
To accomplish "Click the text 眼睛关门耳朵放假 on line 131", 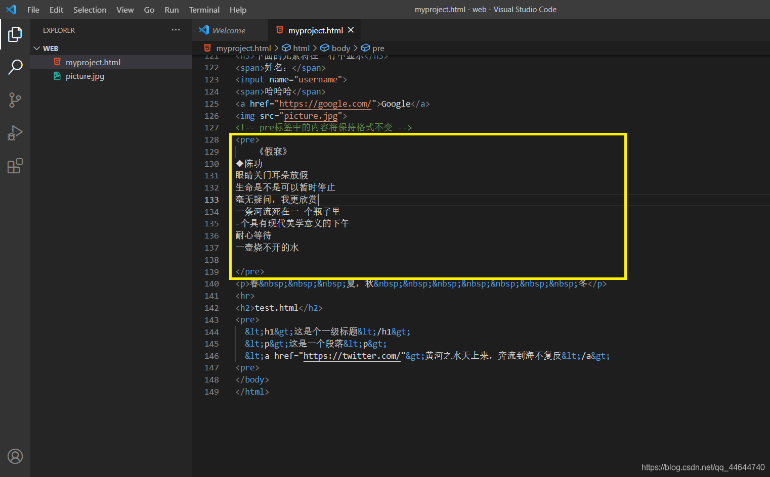I will click(272, 175).
